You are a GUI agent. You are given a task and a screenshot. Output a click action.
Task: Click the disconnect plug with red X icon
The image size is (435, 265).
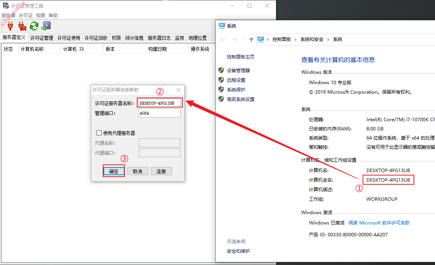[x=22, y=26]
